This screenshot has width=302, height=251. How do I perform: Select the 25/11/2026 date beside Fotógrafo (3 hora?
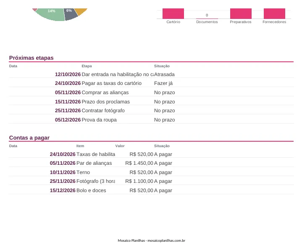coord(63,181)
